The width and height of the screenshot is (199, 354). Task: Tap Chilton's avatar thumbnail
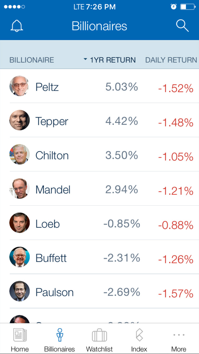click(x=20, y=155)
